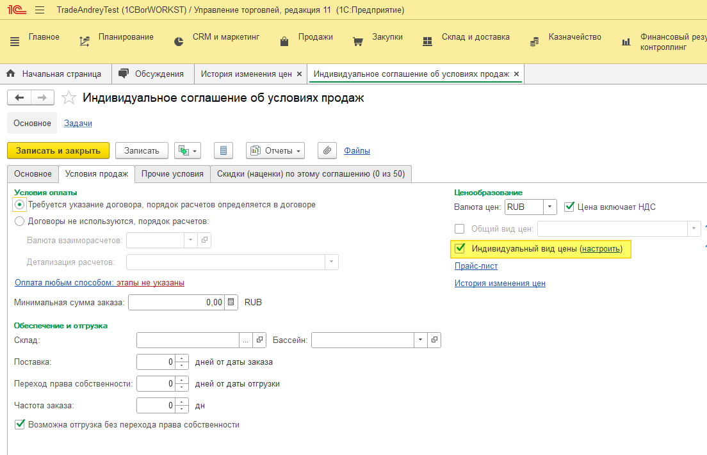707x455 pixels.
Task: Open the 'Отчеты' dropdown menu
Action: [276, 150]
